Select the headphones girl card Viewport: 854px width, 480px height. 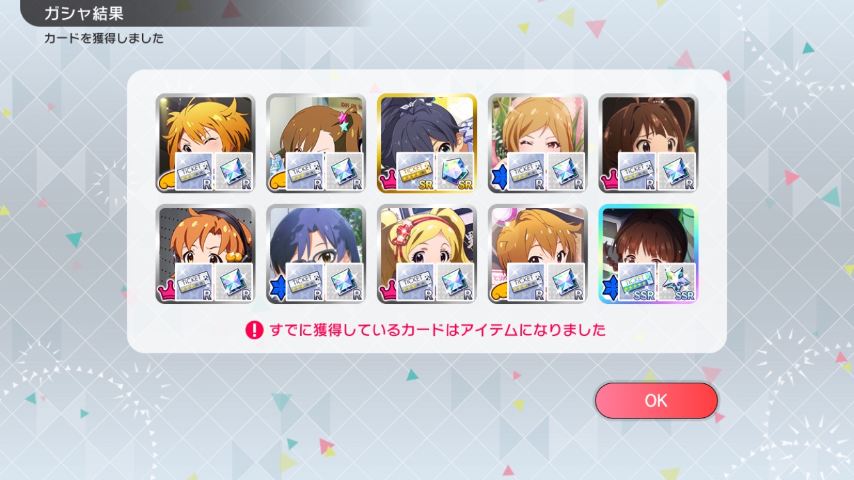[x=205, y=253]
